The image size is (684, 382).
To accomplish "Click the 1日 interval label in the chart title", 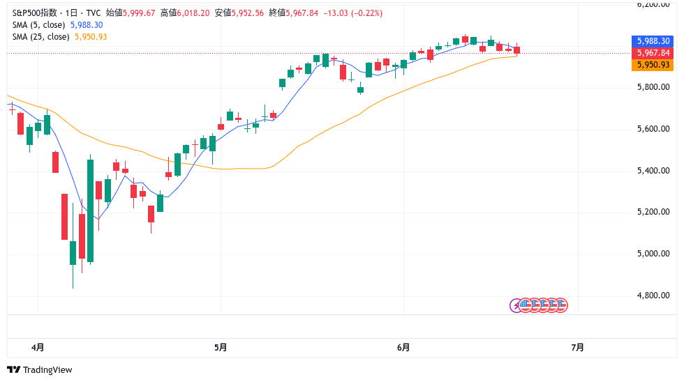I will click(71, 13).
